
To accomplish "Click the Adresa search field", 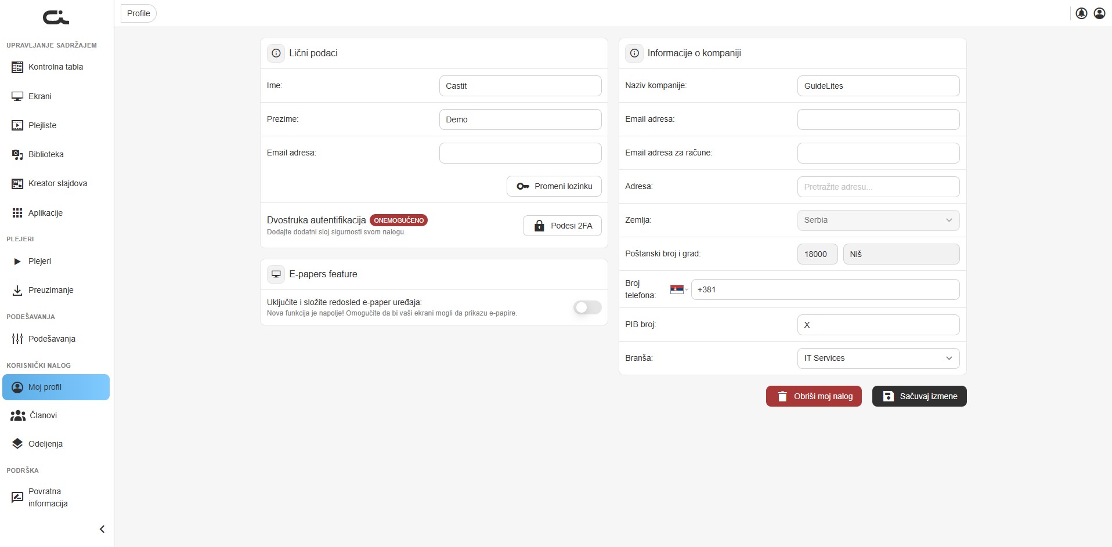I will pyautogui.click(x=878, y=187).
